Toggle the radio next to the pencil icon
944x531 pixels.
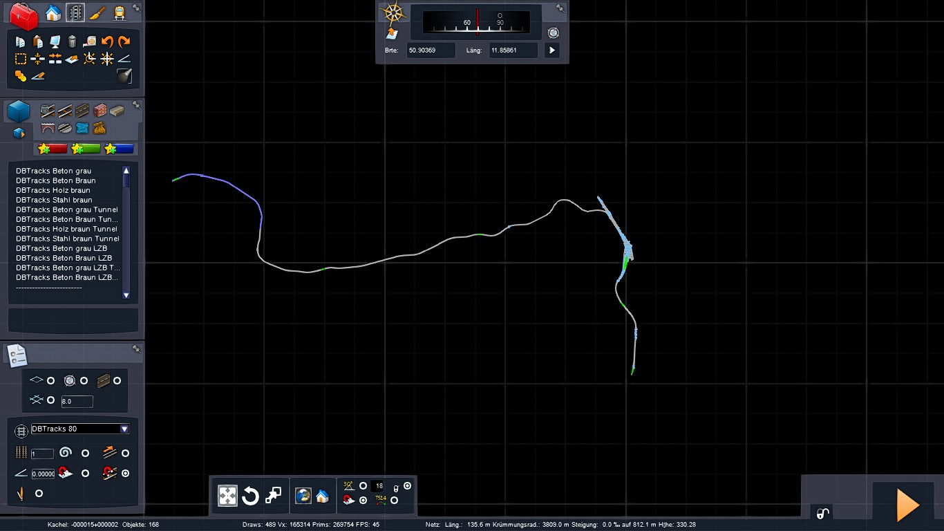point(39,493)
